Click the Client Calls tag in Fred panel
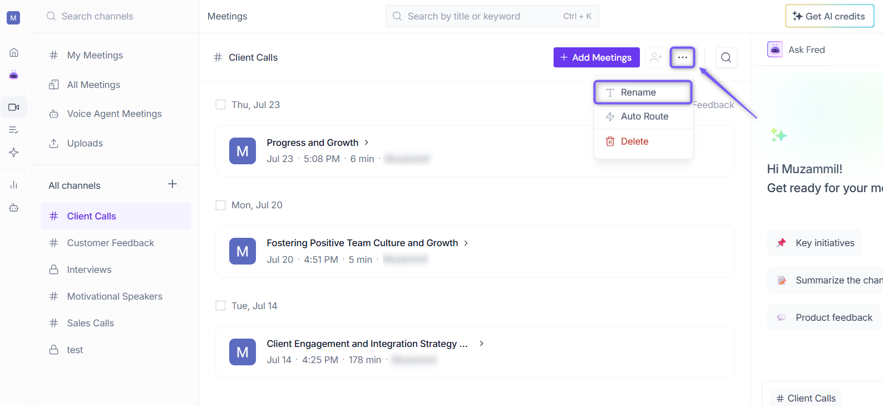This screenshot has width=883, height=406. [806, 398]
